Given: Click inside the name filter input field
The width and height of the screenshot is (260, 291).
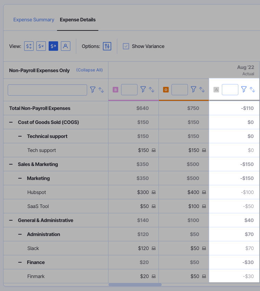Looking at the screenshot, I should click(47, 90).
